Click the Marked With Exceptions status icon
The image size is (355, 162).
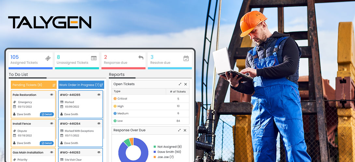pos(62,131)
